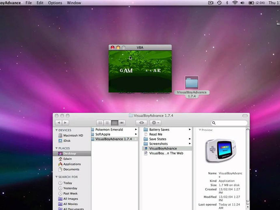Open Documents in sidebar

[x=72, y=169]
